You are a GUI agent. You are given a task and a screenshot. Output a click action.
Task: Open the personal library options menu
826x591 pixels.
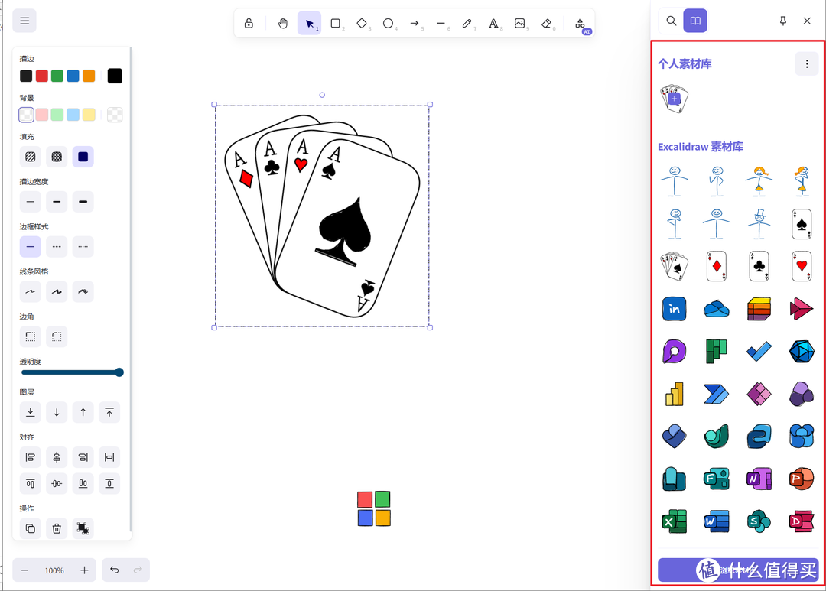(x=807, y=63)
